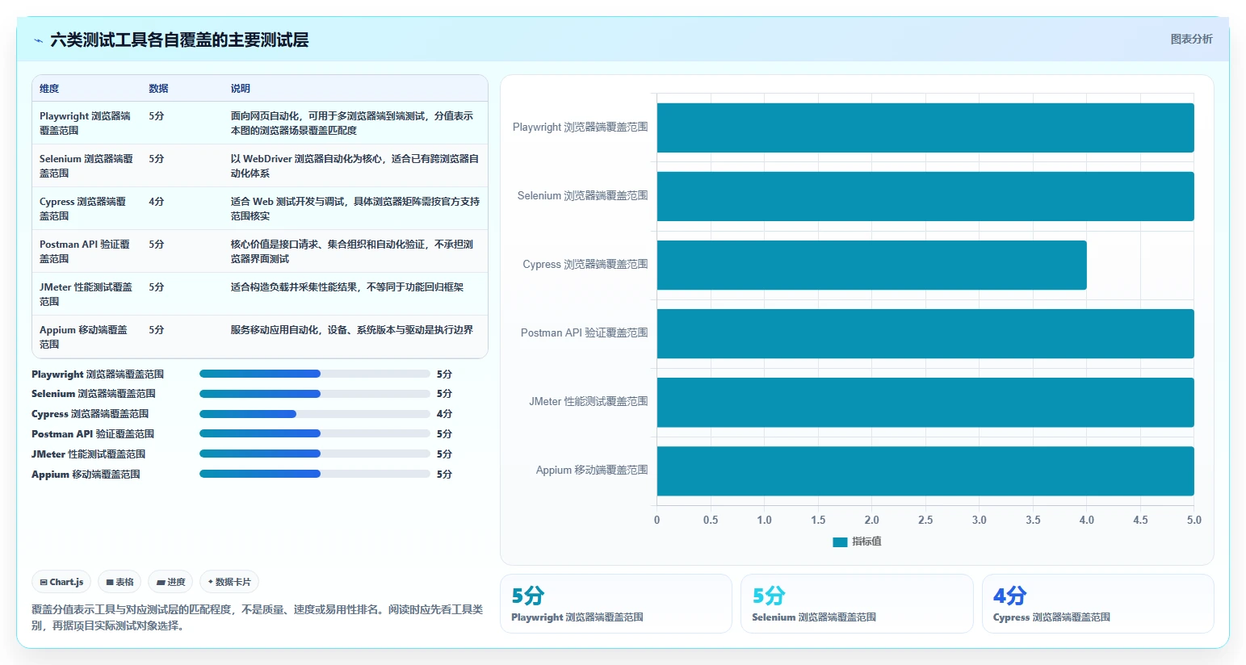Click the Playwright y-axis label in chart
Viewport: 1246px width, 665px height.
(x=580, y=127)
